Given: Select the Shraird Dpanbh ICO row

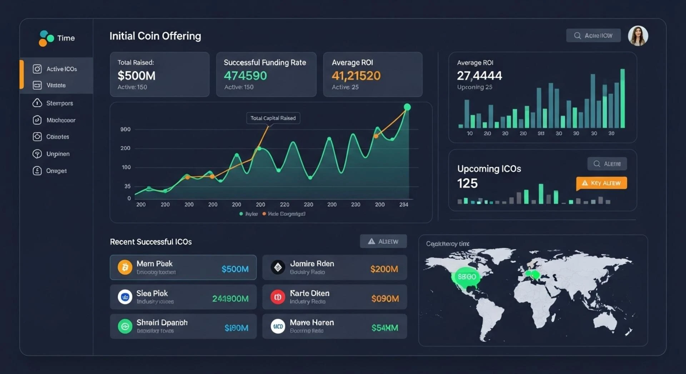Looking at the screenshot, I should coord(183,326).
